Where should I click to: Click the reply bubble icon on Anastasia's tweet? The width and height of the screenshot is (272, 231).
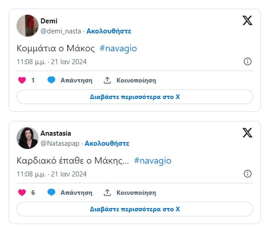click(x=51, y=192)
